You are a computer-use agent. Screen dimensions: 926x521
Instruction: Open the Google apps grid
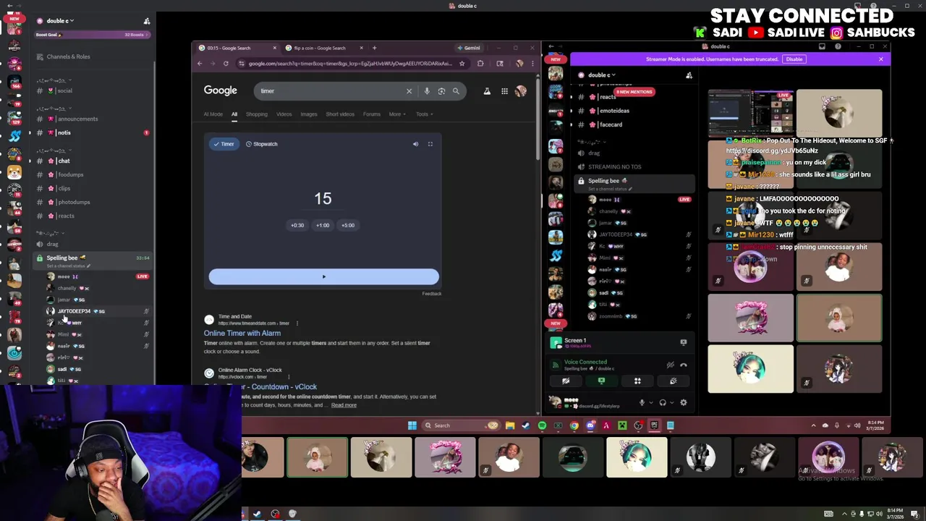click(x=504, y=91)
